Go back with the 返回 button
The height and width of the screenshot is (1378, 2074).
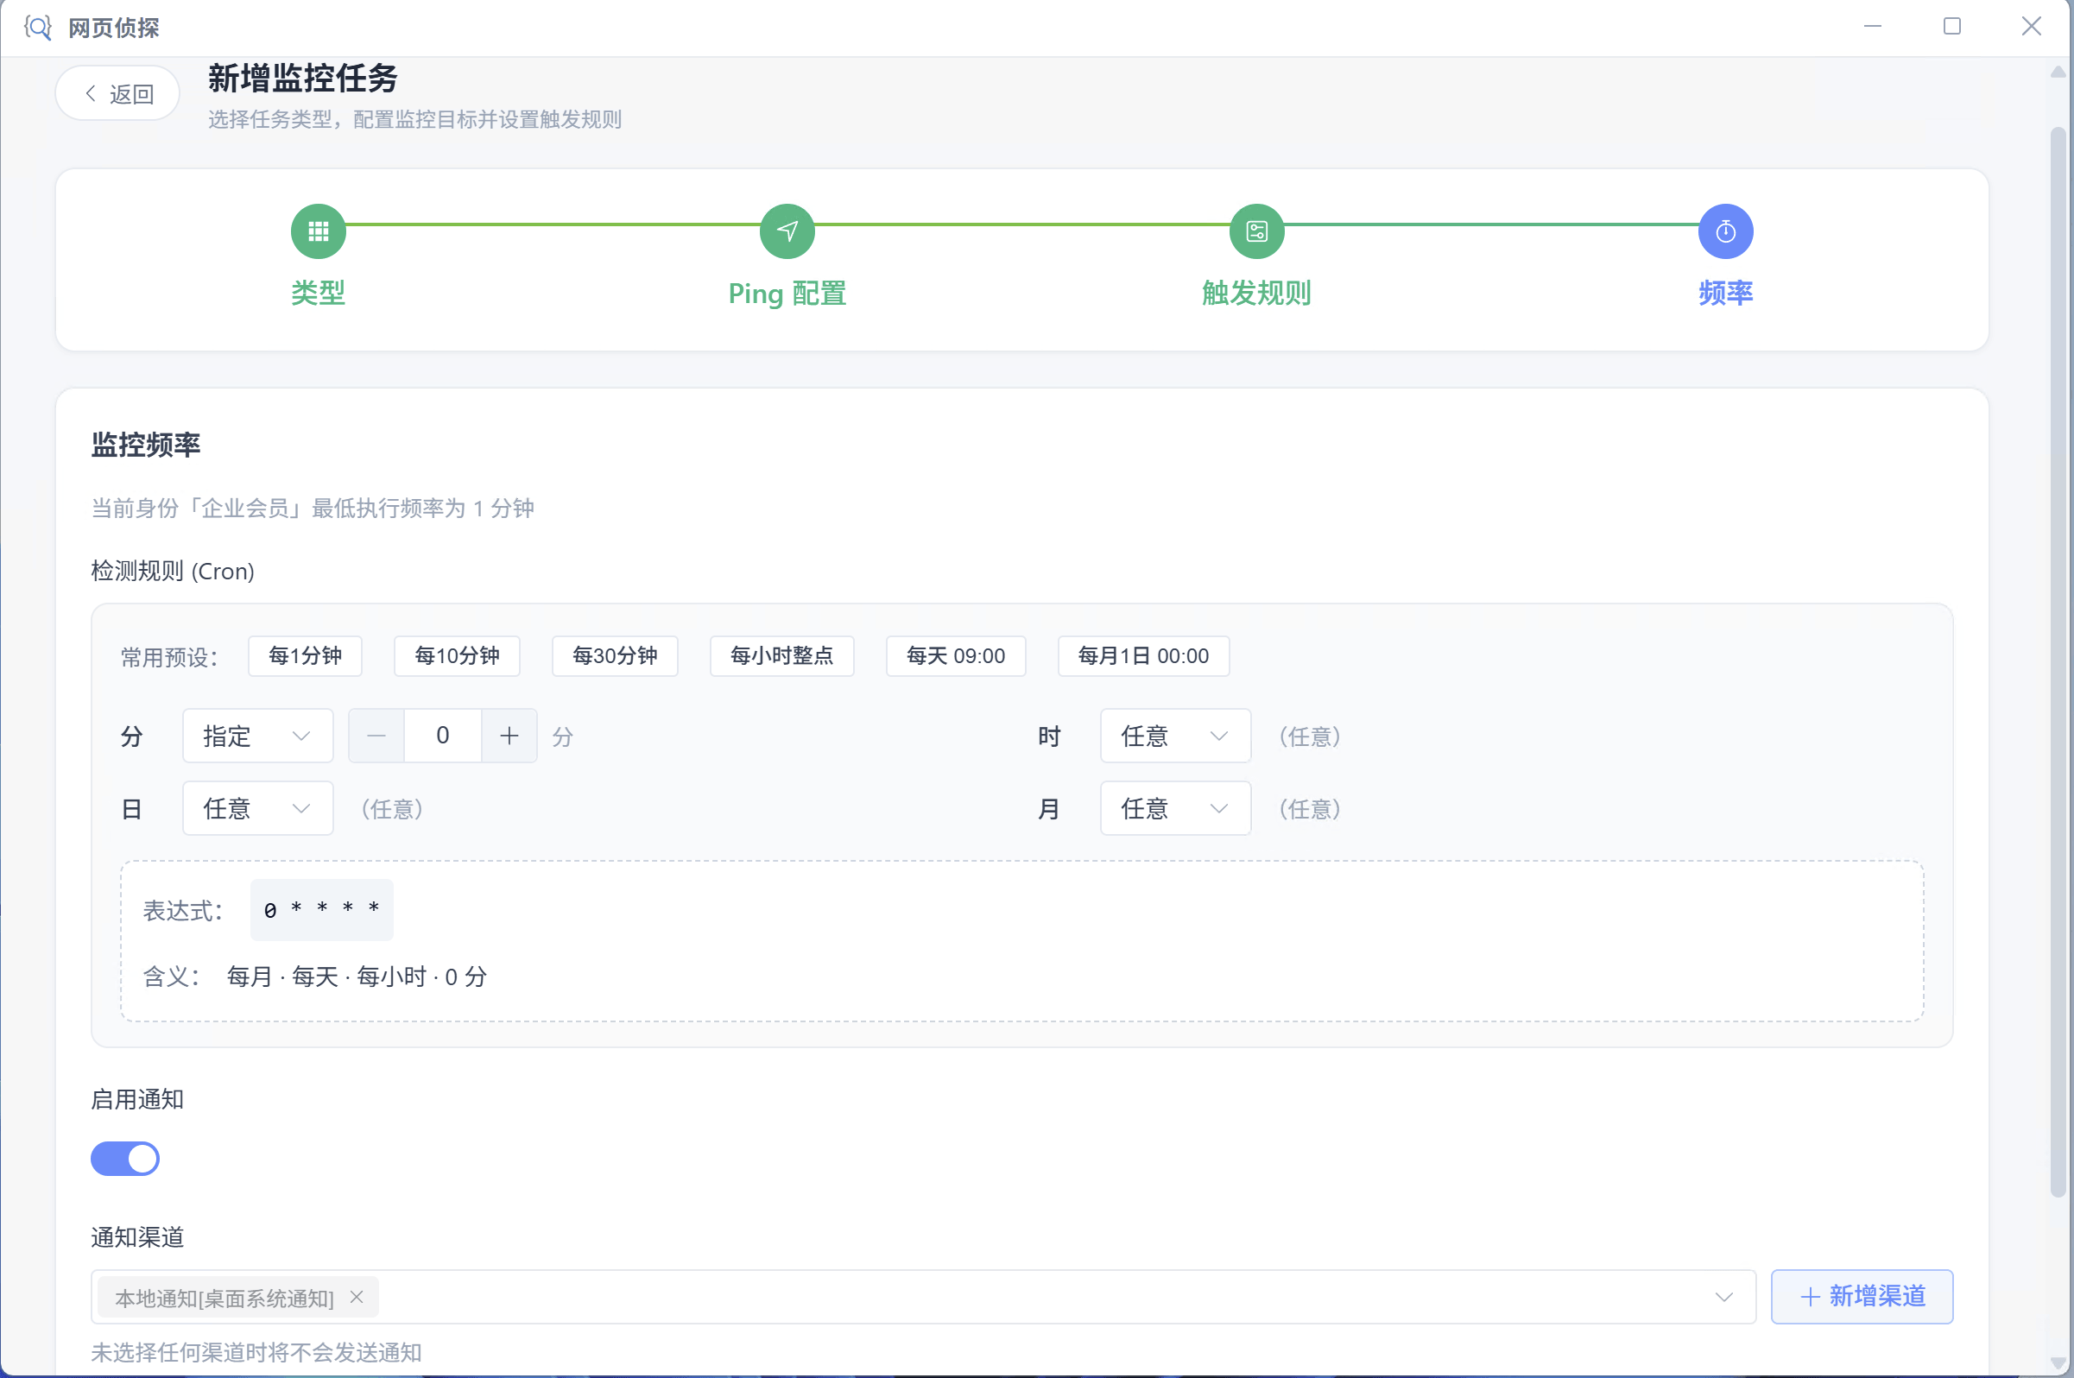coord(117,93)
